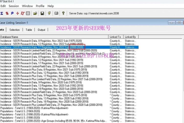Start a new Case Listing session (grid icon)

click(28, 13)
